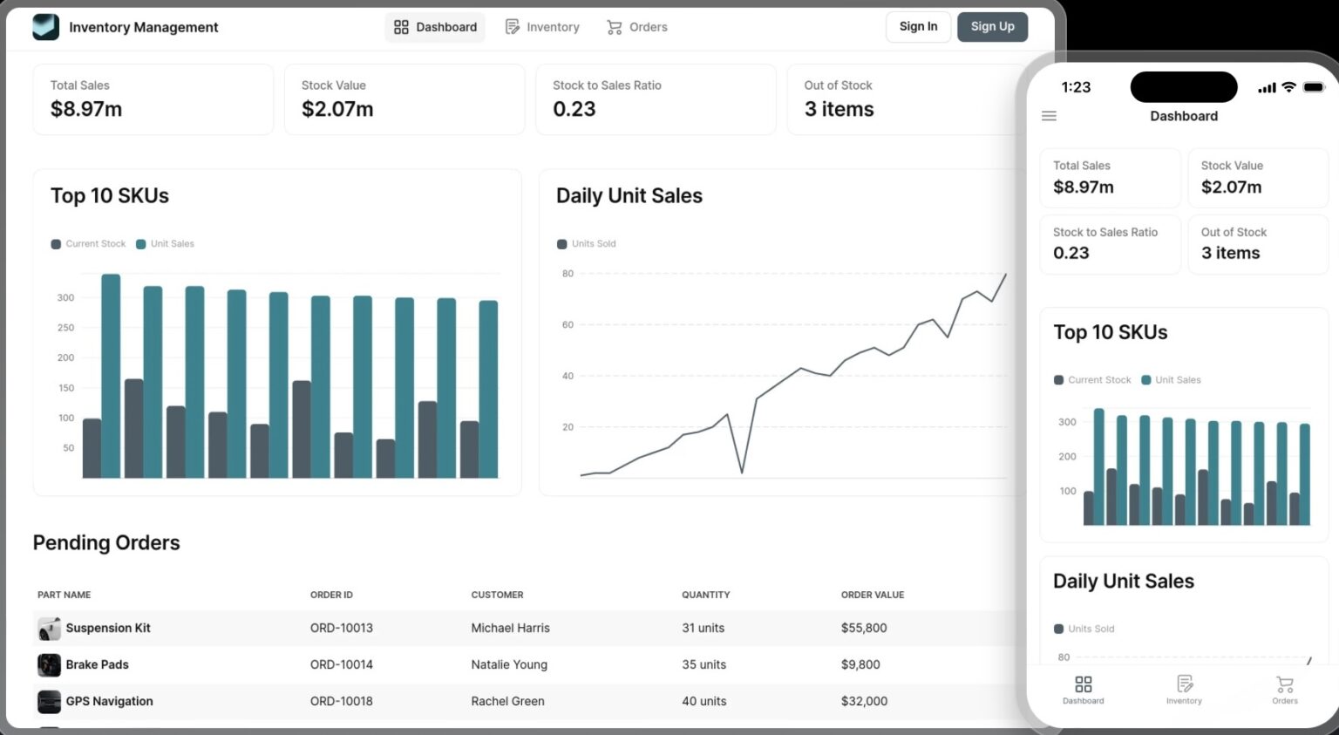Viewport: 1339px width, 735px height.
Task: Toggle Current Stock legend in desktop Top 10 SKUs
Action: (88, 244)
